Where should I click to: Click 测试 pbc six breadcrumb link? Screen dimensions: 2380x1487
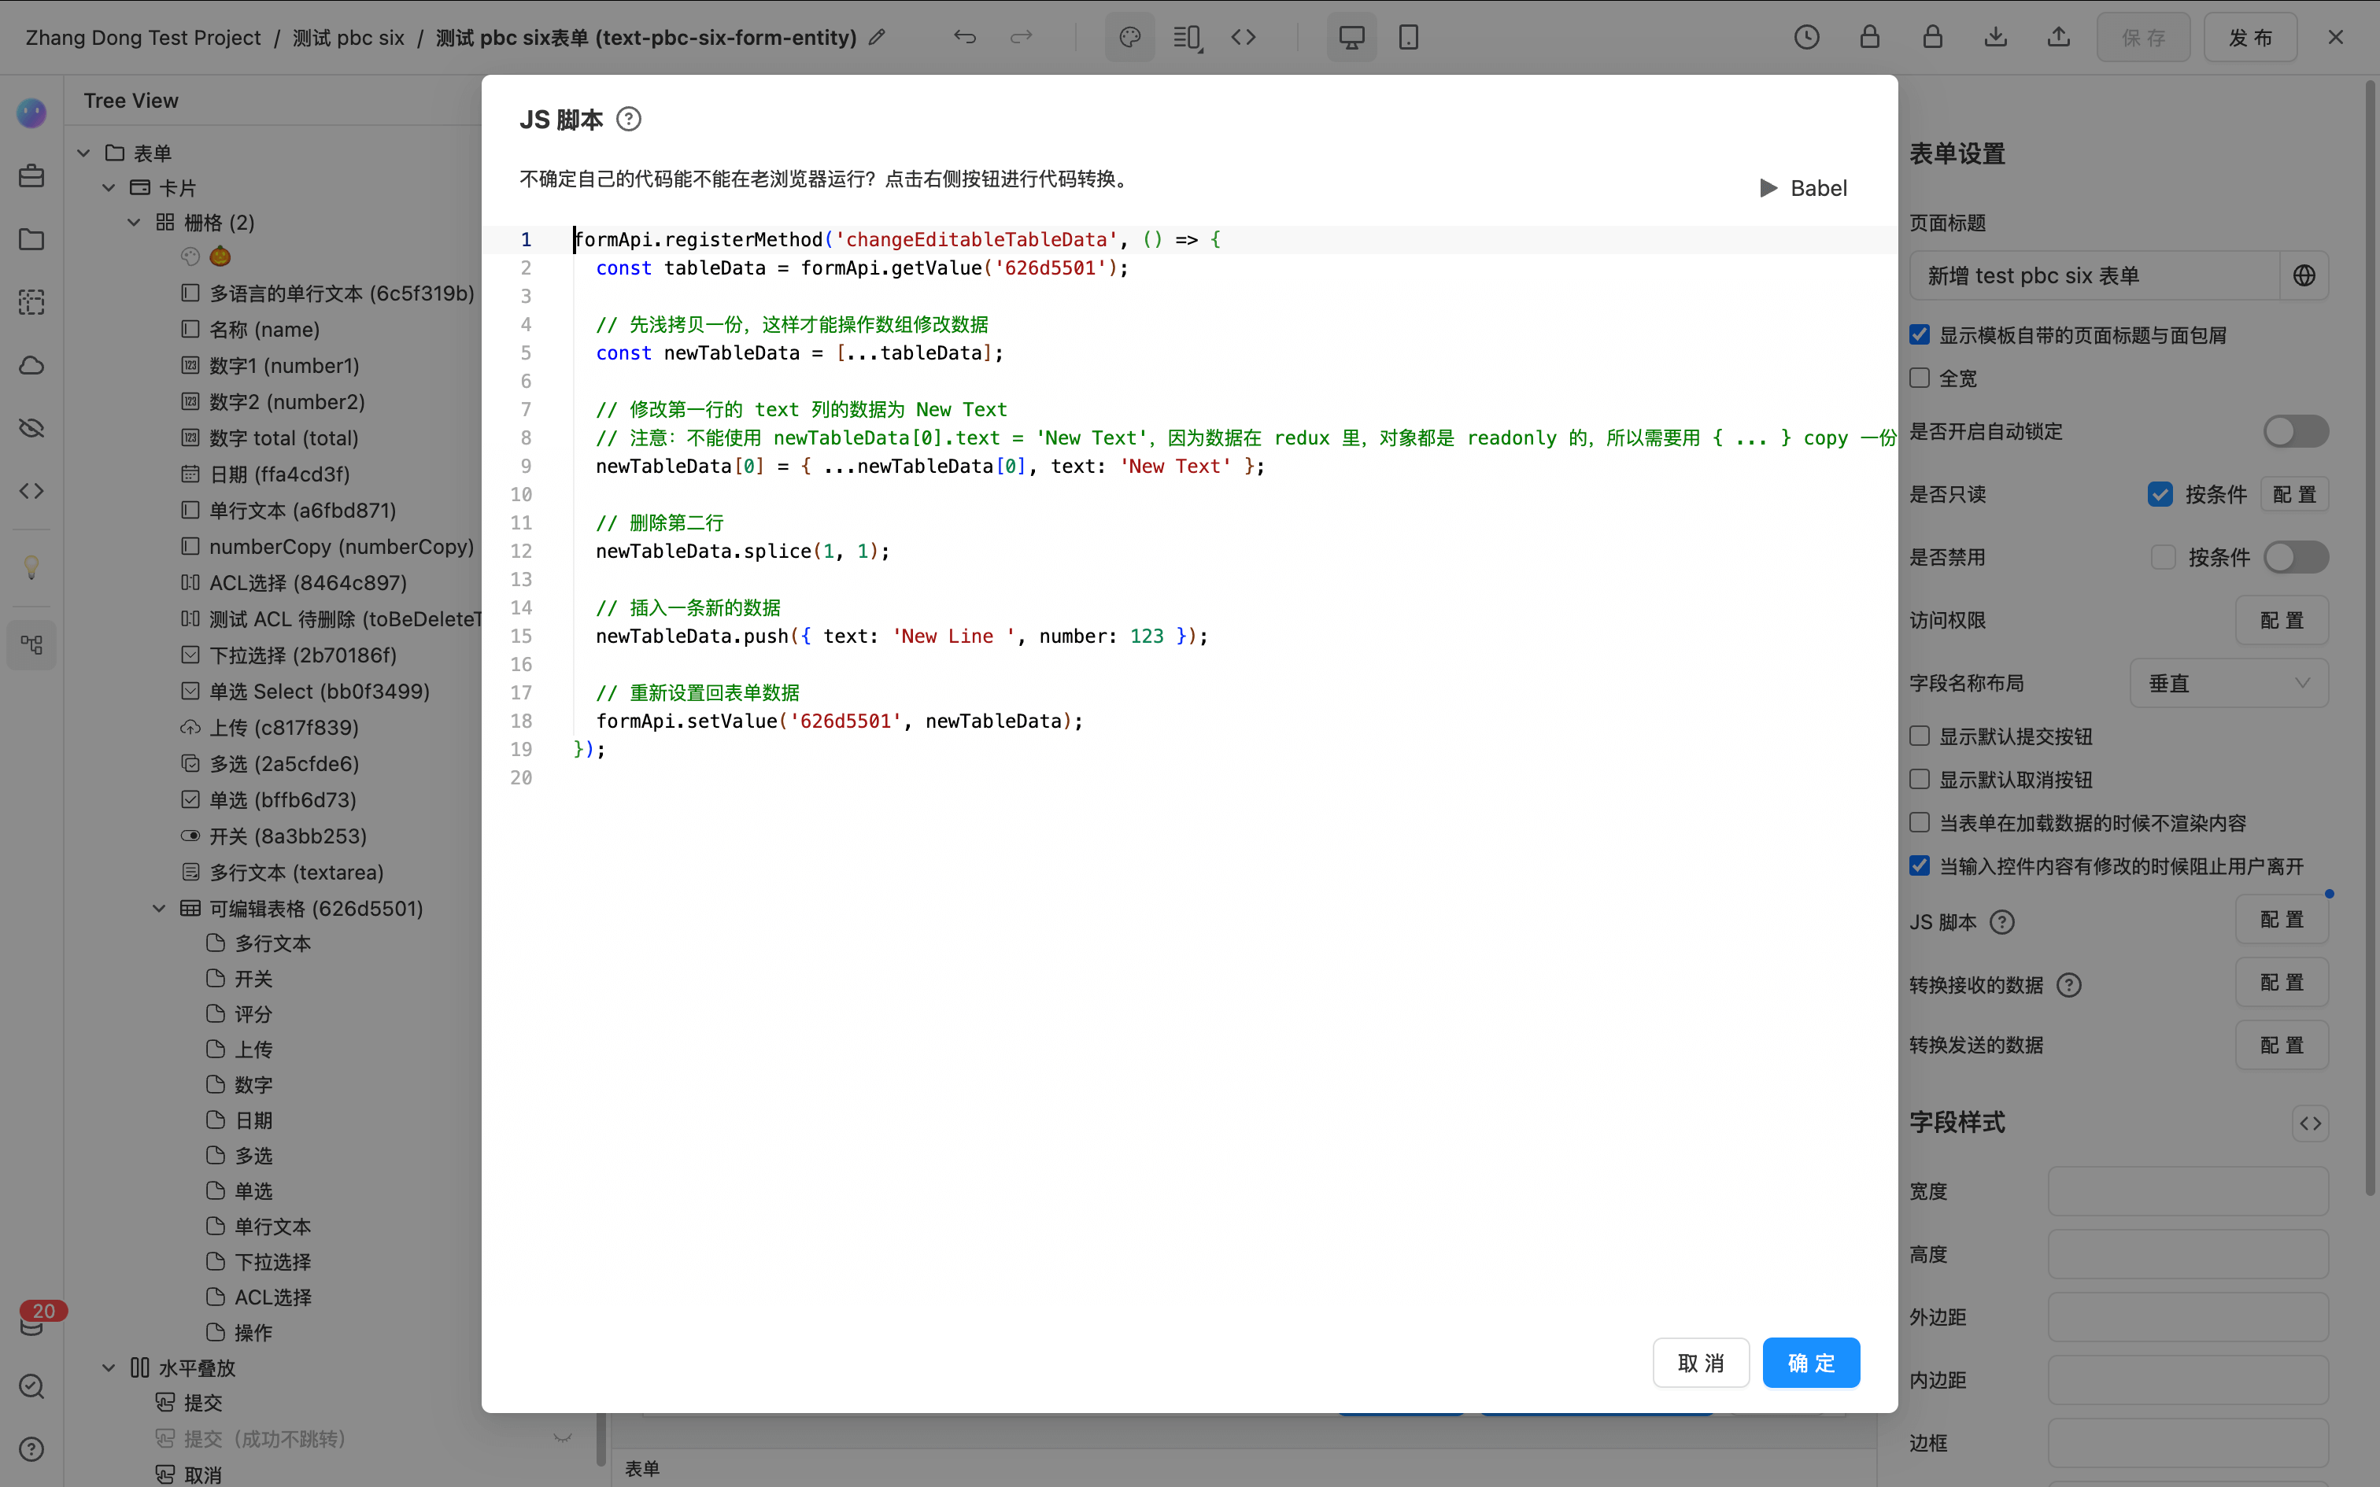click(348, 38)
